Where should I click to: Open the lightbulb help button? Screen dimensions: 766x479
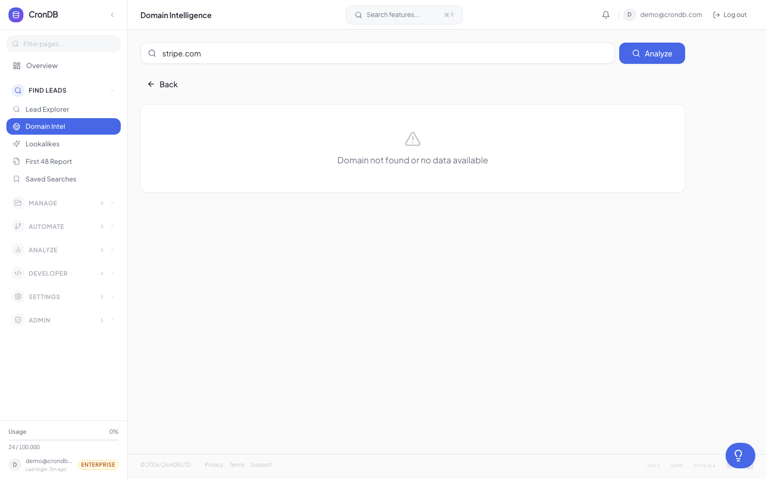[x=740, y=456]
